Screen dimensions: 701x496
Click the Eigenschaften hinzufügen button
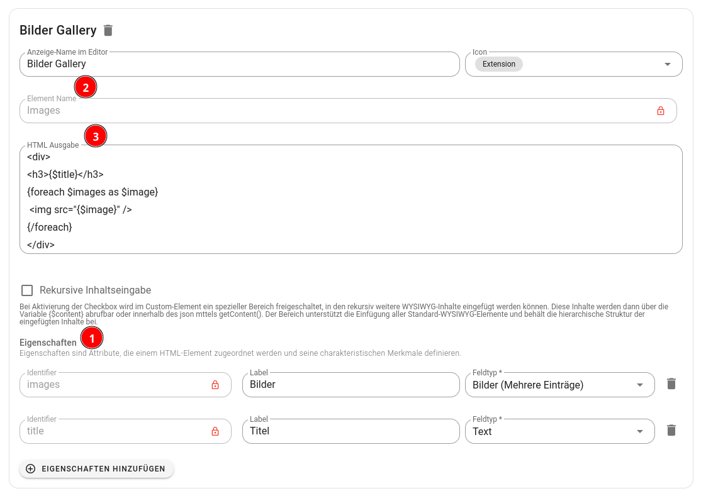coord(96,469)
